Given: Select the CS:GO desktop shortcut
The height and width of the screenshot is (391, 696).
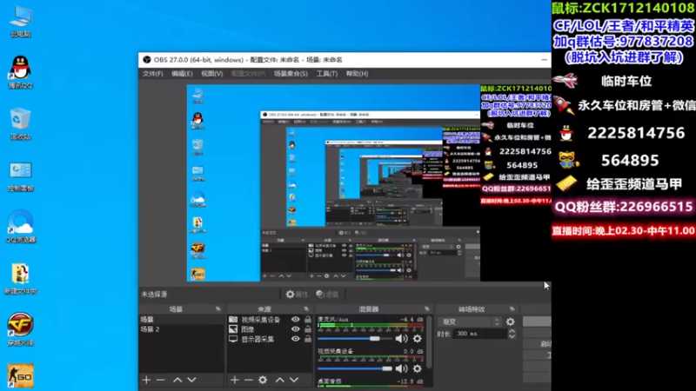Looking at the screenshot, I should 20,376.
